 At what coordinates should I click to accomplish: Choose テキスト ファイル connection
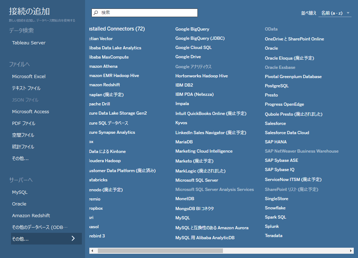[26, 88]
